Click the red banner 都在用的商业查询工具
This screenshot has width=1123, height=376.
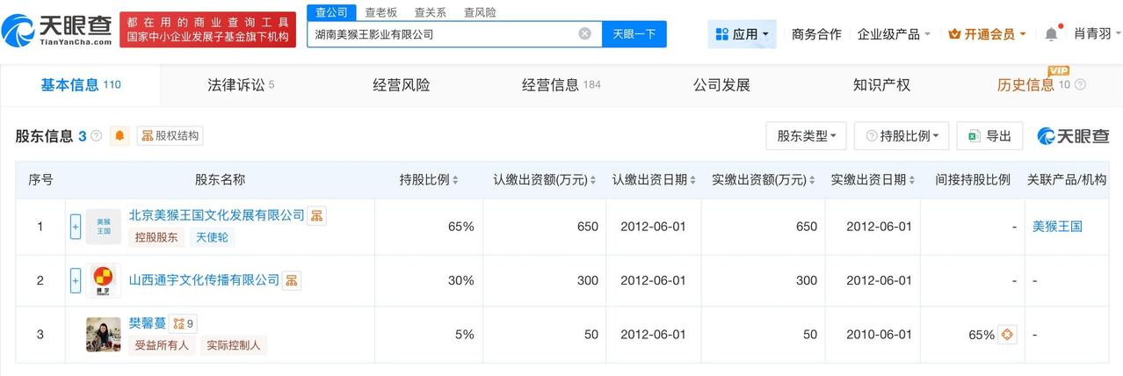(208, 29)
